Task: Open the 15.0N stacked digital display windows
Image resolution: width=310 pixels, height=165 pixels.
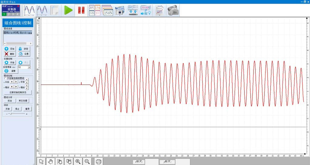Action: 107,10
